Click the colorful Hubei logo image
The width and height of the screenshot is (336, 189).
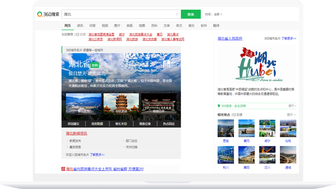pyautogui.click(x=257, y=64)
